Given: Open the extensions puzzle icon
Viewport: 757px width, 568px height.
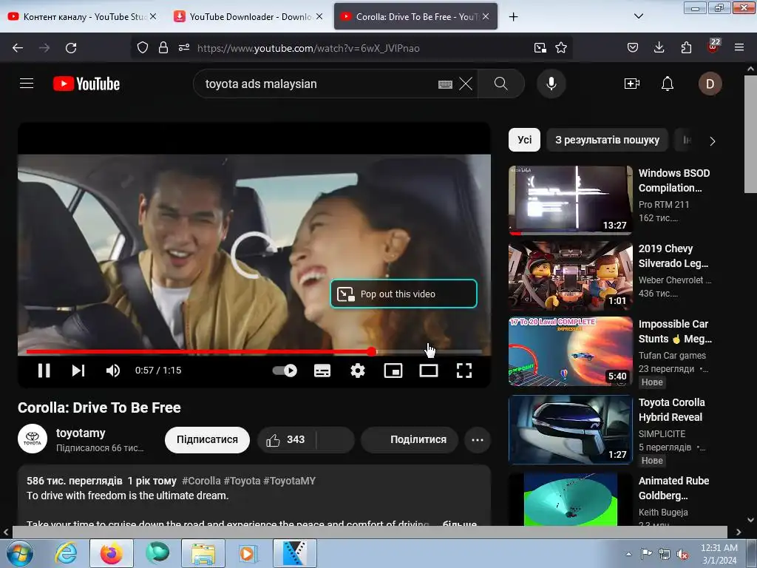Looking at the screenshot, I should (x=685, y=47).
